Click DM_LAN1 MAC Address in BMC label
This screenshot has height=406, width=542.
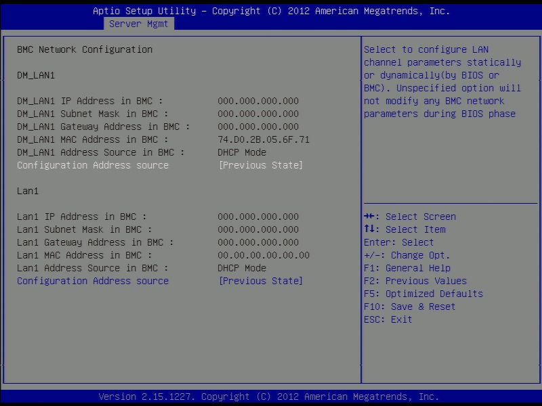[x=93, y=140]
